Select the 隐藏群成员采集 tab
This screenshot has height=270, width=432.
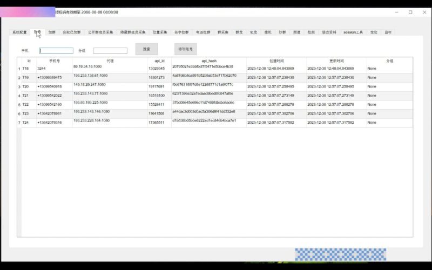(x=133, y=32)
